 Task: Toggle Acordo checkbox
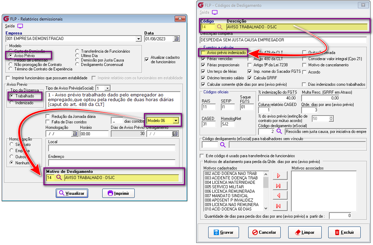coord(304,72)
